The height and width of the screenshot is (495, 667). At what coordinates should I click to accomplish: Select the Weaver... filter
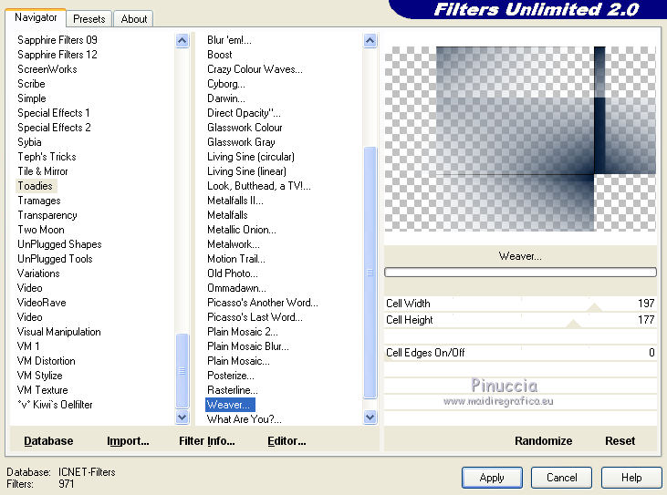(230, 405)
